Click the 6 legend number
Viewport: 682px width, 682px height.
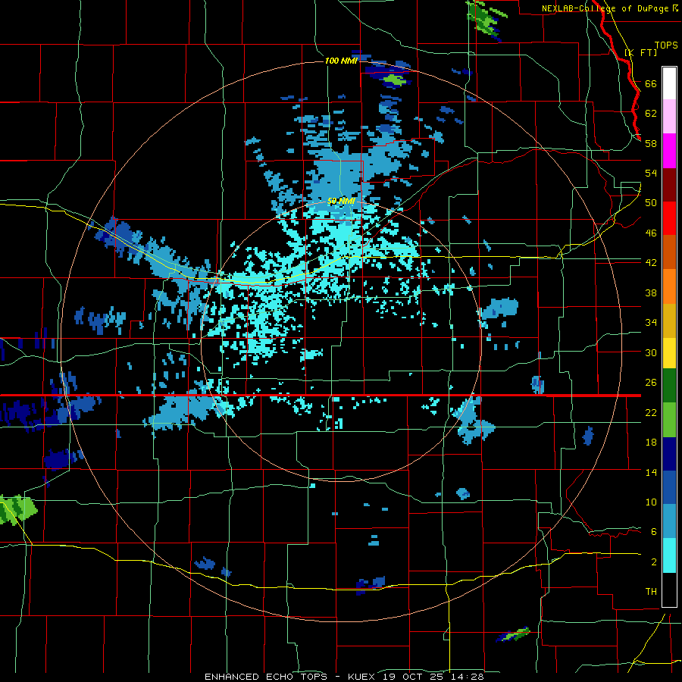point(654,531)
